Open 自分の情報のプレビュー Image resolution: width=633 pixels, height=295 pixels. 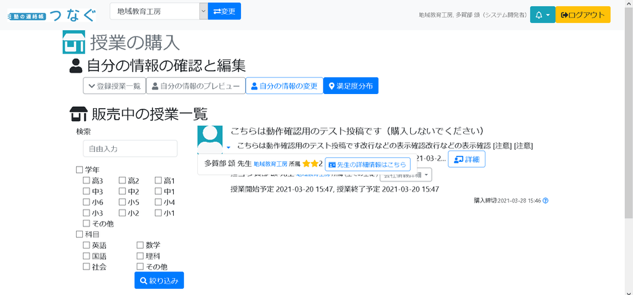tap(196, 86)
